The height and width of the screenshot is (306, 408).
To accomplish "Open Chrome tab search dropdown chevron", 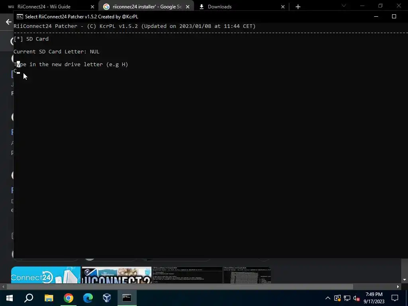I will tap(344, 6).
